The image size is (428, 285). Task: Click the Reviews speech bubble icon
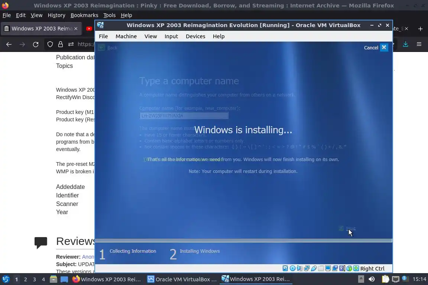(x=40, y=242)
